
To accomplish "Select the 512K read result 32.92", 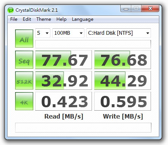I will click(64, 80).
